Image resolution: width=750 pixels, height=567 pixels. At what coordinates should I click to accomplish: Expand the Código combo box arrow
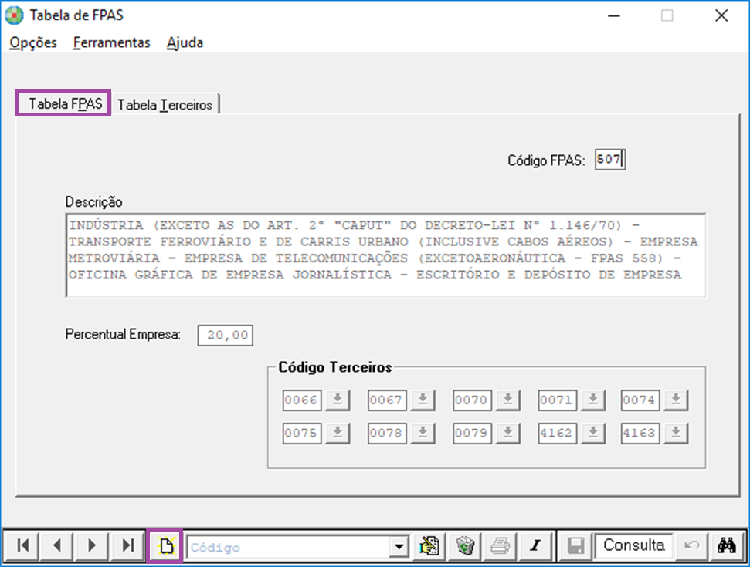coord(399,546)
